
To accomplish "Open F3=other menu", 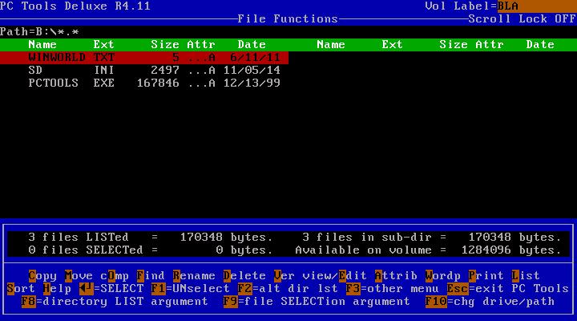I will coord(392,288).
